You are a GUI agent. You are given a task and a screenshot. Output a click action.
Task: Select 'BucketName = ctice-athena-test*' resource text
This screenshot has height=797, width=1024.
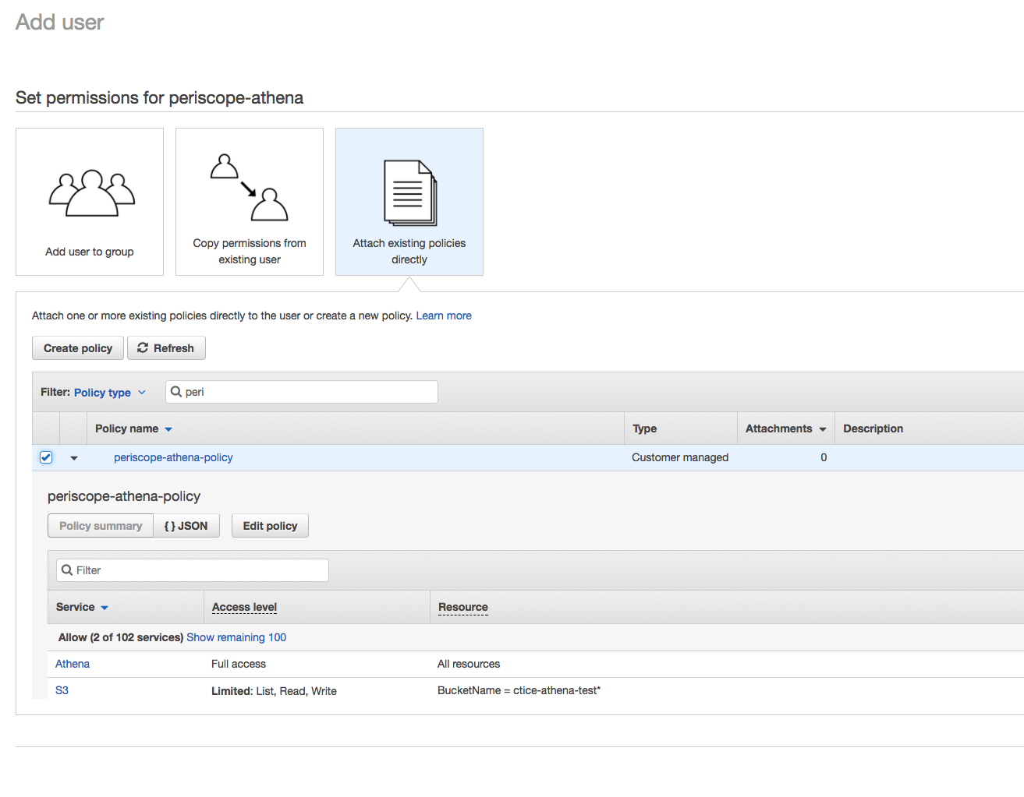point(519,690)
